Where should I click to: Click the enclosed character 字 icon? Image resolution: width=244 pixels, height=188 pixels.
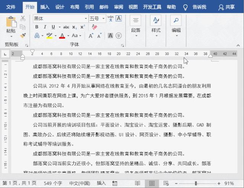(x=119, y=36)
